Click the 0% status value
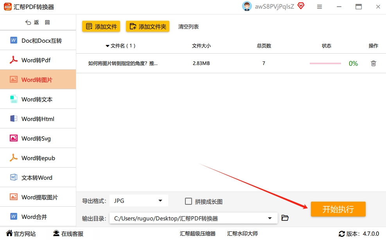 pos(353,63)
